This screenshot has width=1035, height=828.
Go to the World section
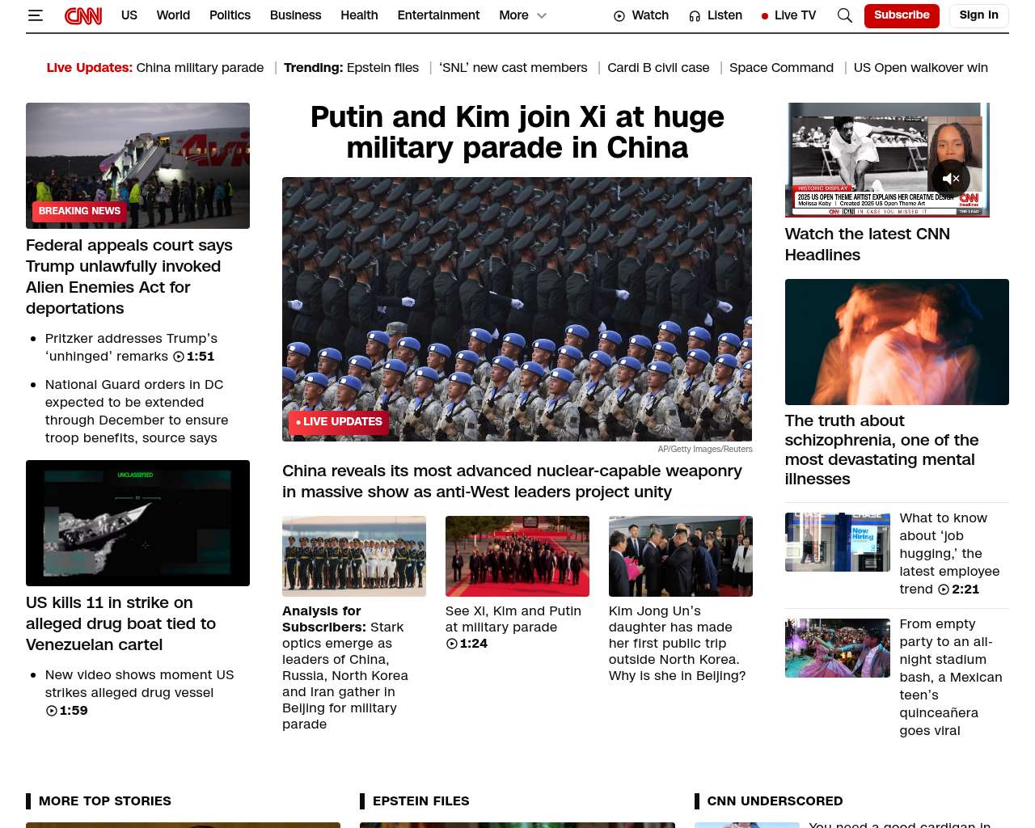tap(173, 15)
